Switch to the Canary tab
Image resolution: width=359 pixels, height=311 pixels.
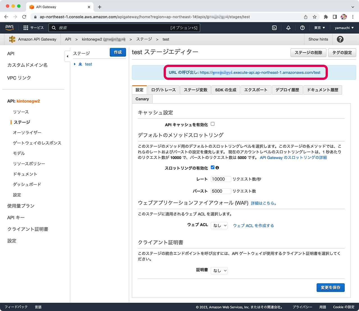click(142, 99)
